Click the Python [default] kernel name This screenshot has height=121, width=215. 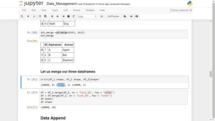(x=180, y=10)
